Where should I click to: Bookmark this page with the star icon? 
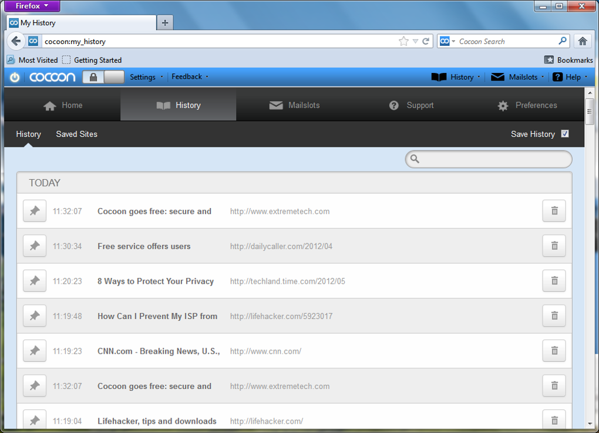click(x=403, y=41)
